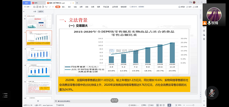Click the undo arrow icon
229x107 pixels.
[46, 7]
